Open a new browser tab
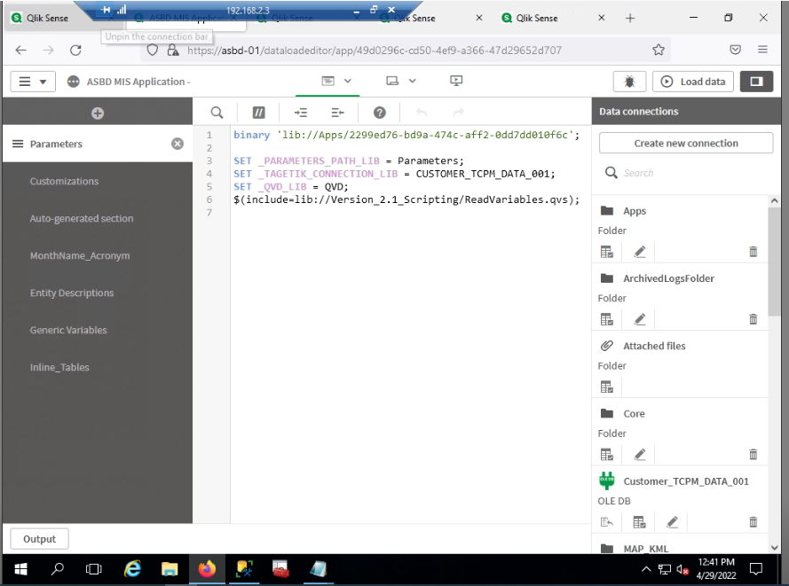This screenshot has height=586, width=789. tap(630, 18)
